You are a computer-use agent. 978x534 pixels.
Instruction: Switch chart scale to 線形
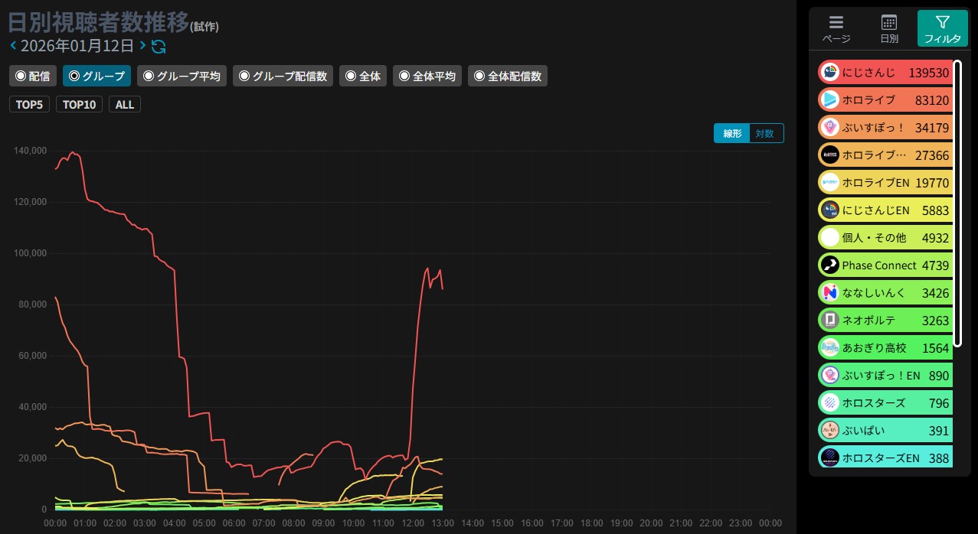[731, 133]
